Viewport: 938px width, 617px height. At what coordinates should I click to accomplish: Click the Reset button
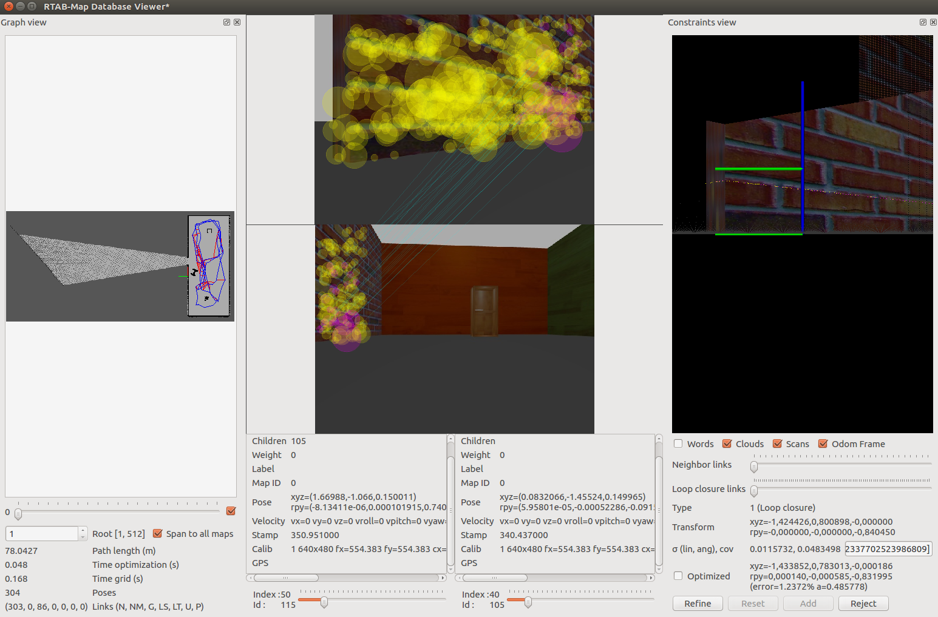[753, 604]
